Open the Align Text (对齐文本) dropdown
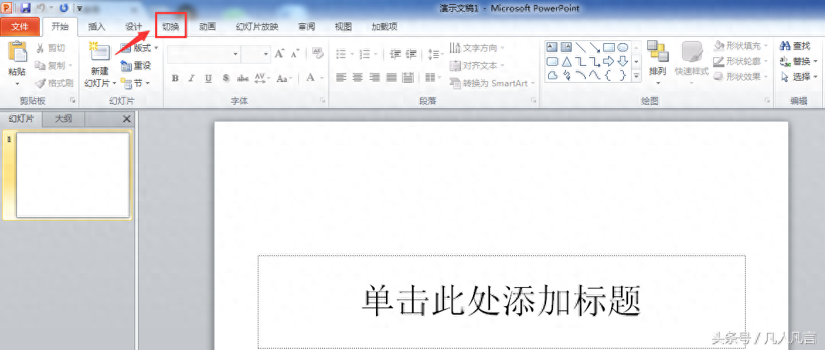The width and height of the screenshot is (825, 350). click(x=477, y=66)
